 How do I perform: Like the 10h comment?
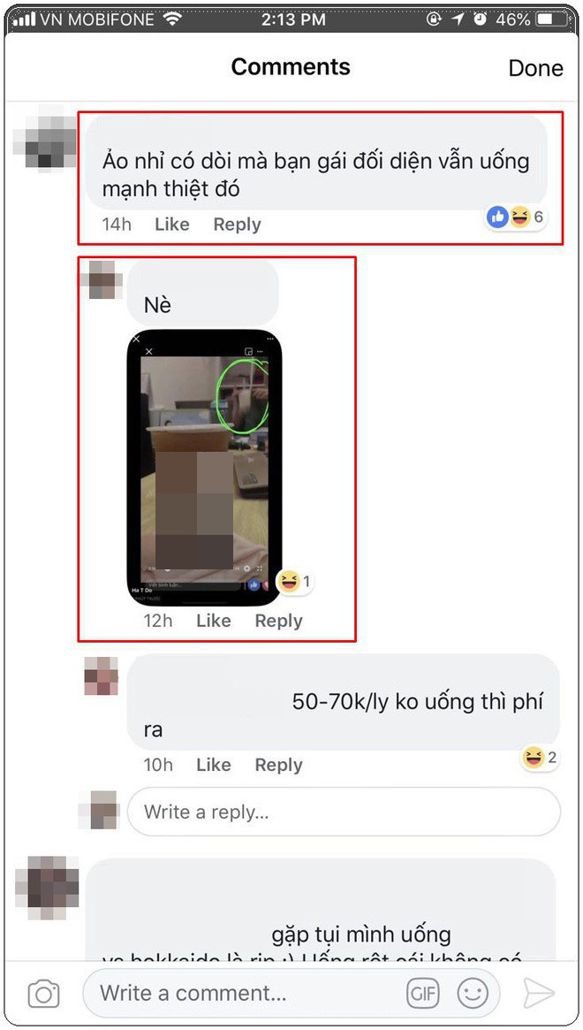(x=214, y=765)
